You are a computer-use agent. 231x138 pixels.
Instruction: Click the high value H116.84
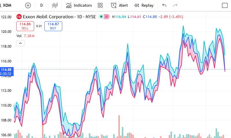[x=119, y=17]
